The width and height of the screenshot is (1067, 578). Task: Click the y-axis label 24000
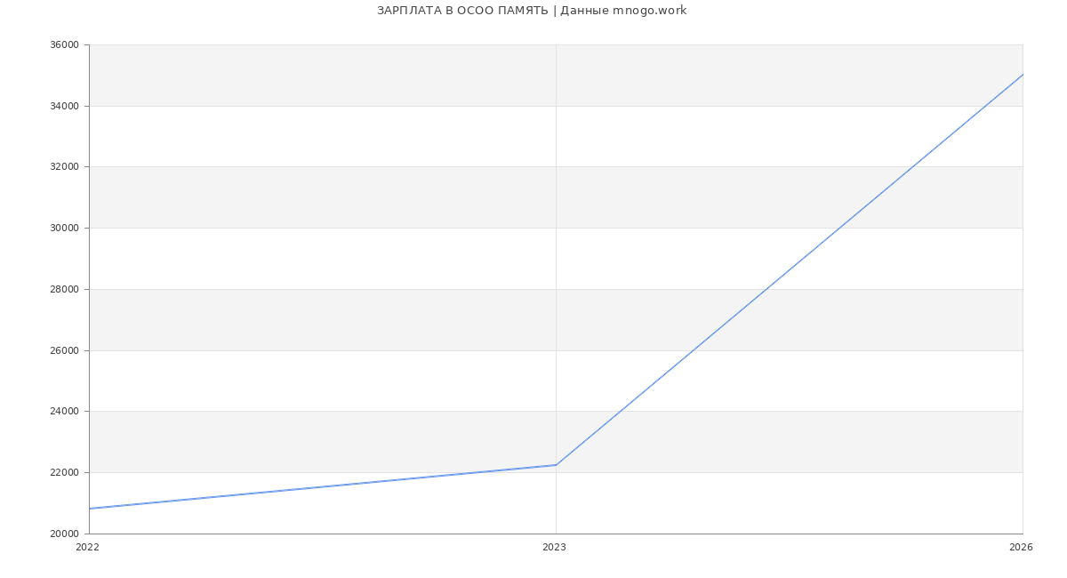tap(65, 412)
